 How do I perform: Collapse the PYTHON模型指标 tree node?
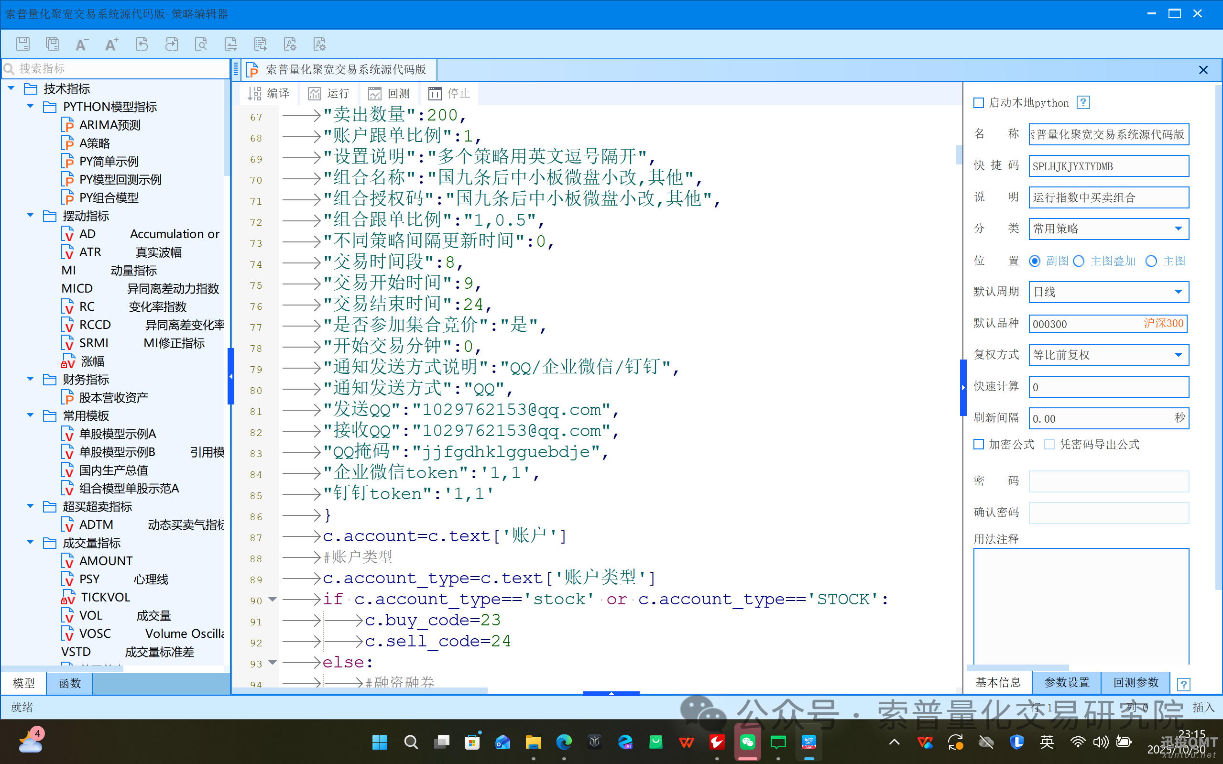(x=29, y=106)
